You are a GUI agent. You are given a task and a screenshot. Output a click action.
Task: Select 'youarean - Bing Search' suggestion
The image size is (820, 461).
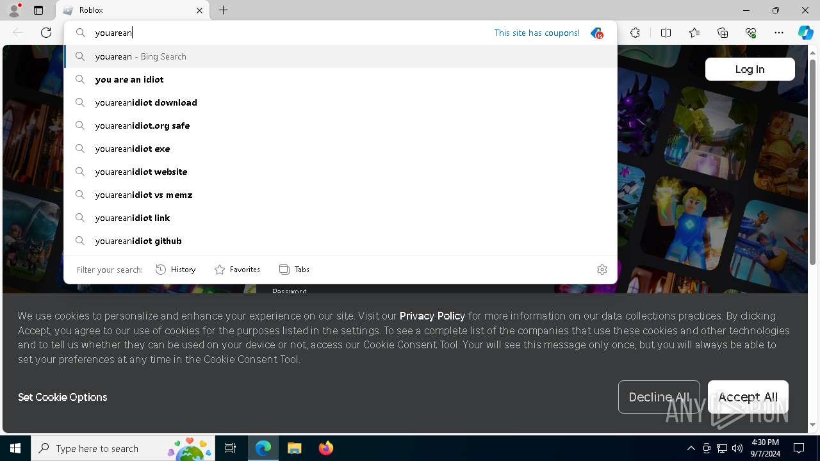[x=341, y=56]
